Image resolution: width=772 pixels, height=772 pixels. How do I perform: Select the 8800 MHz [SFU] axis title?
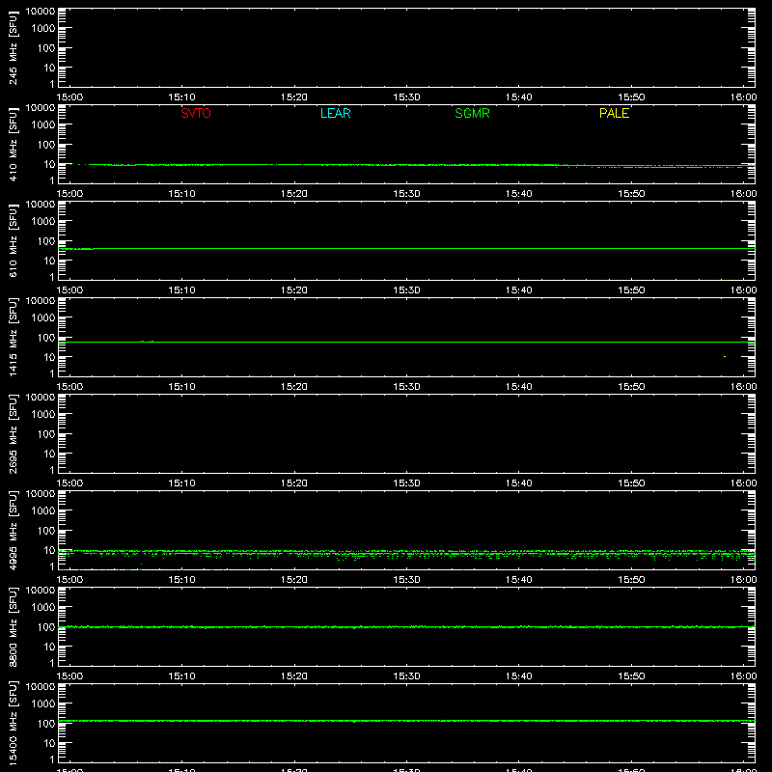[13, 626]
